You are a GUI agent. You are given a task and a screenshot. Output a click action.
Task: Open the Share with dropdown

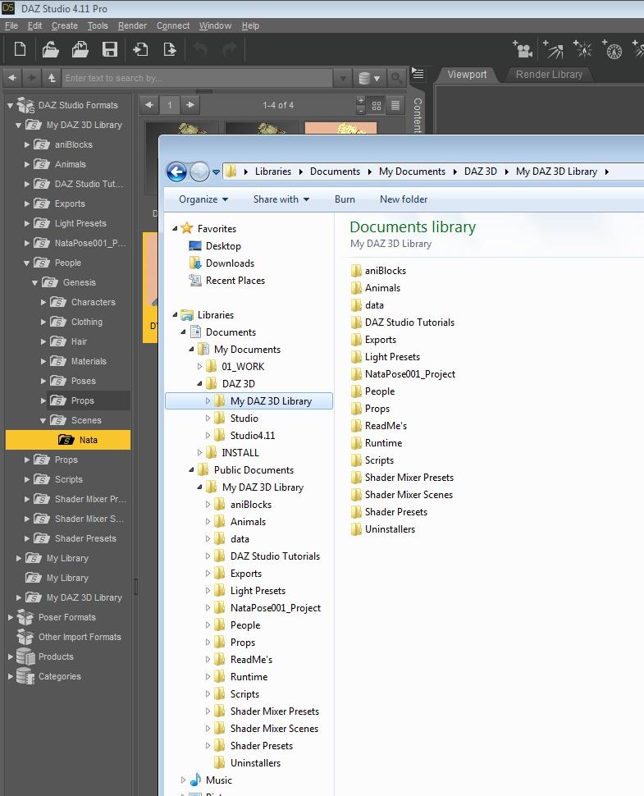(281, 199)
